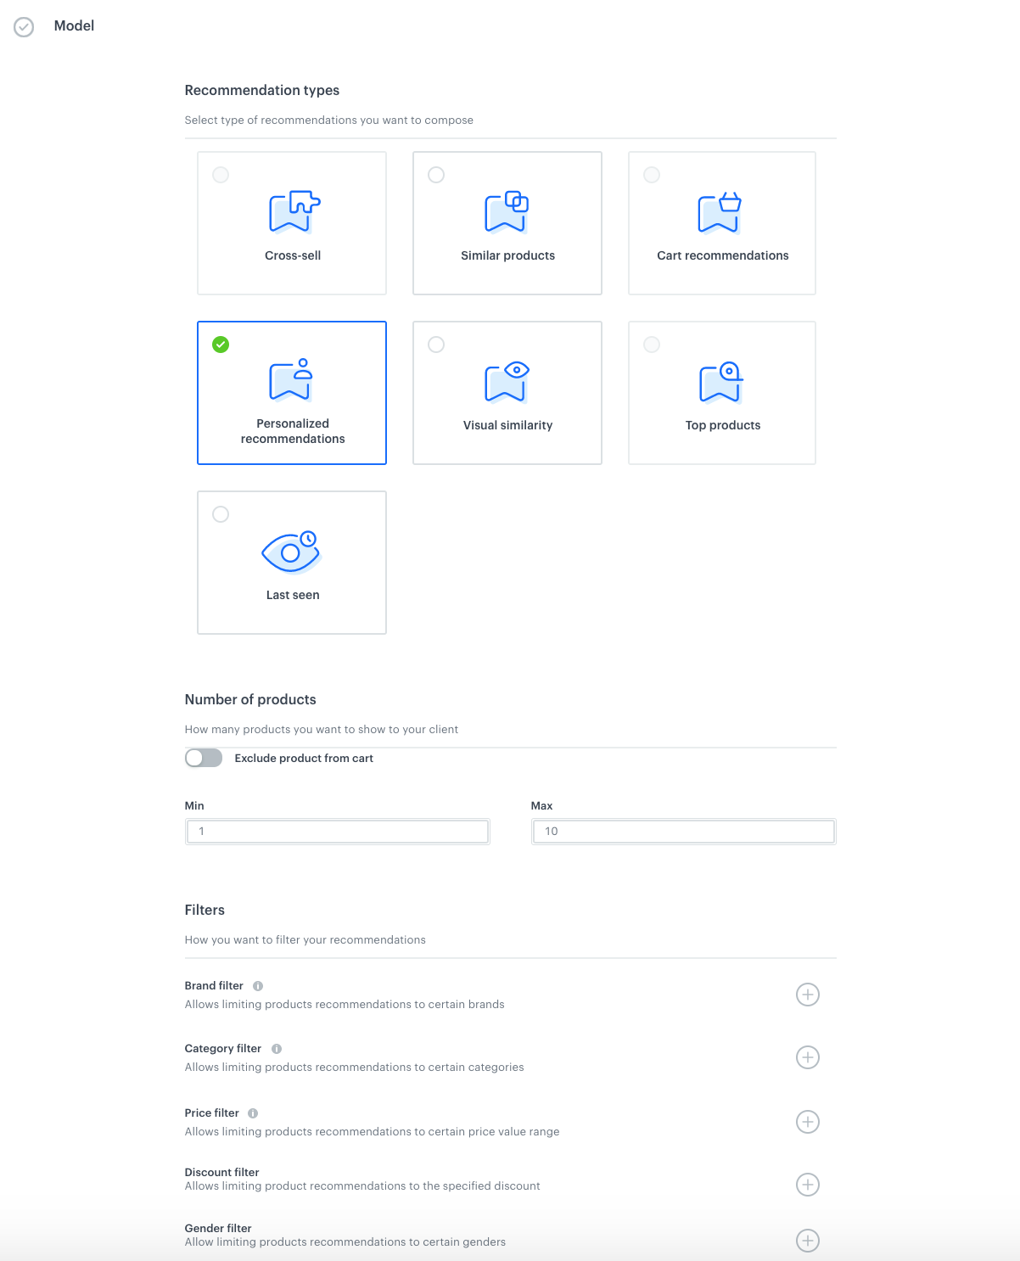
Task: Click the Personalized recommendations icon
Action: point(291,381)
